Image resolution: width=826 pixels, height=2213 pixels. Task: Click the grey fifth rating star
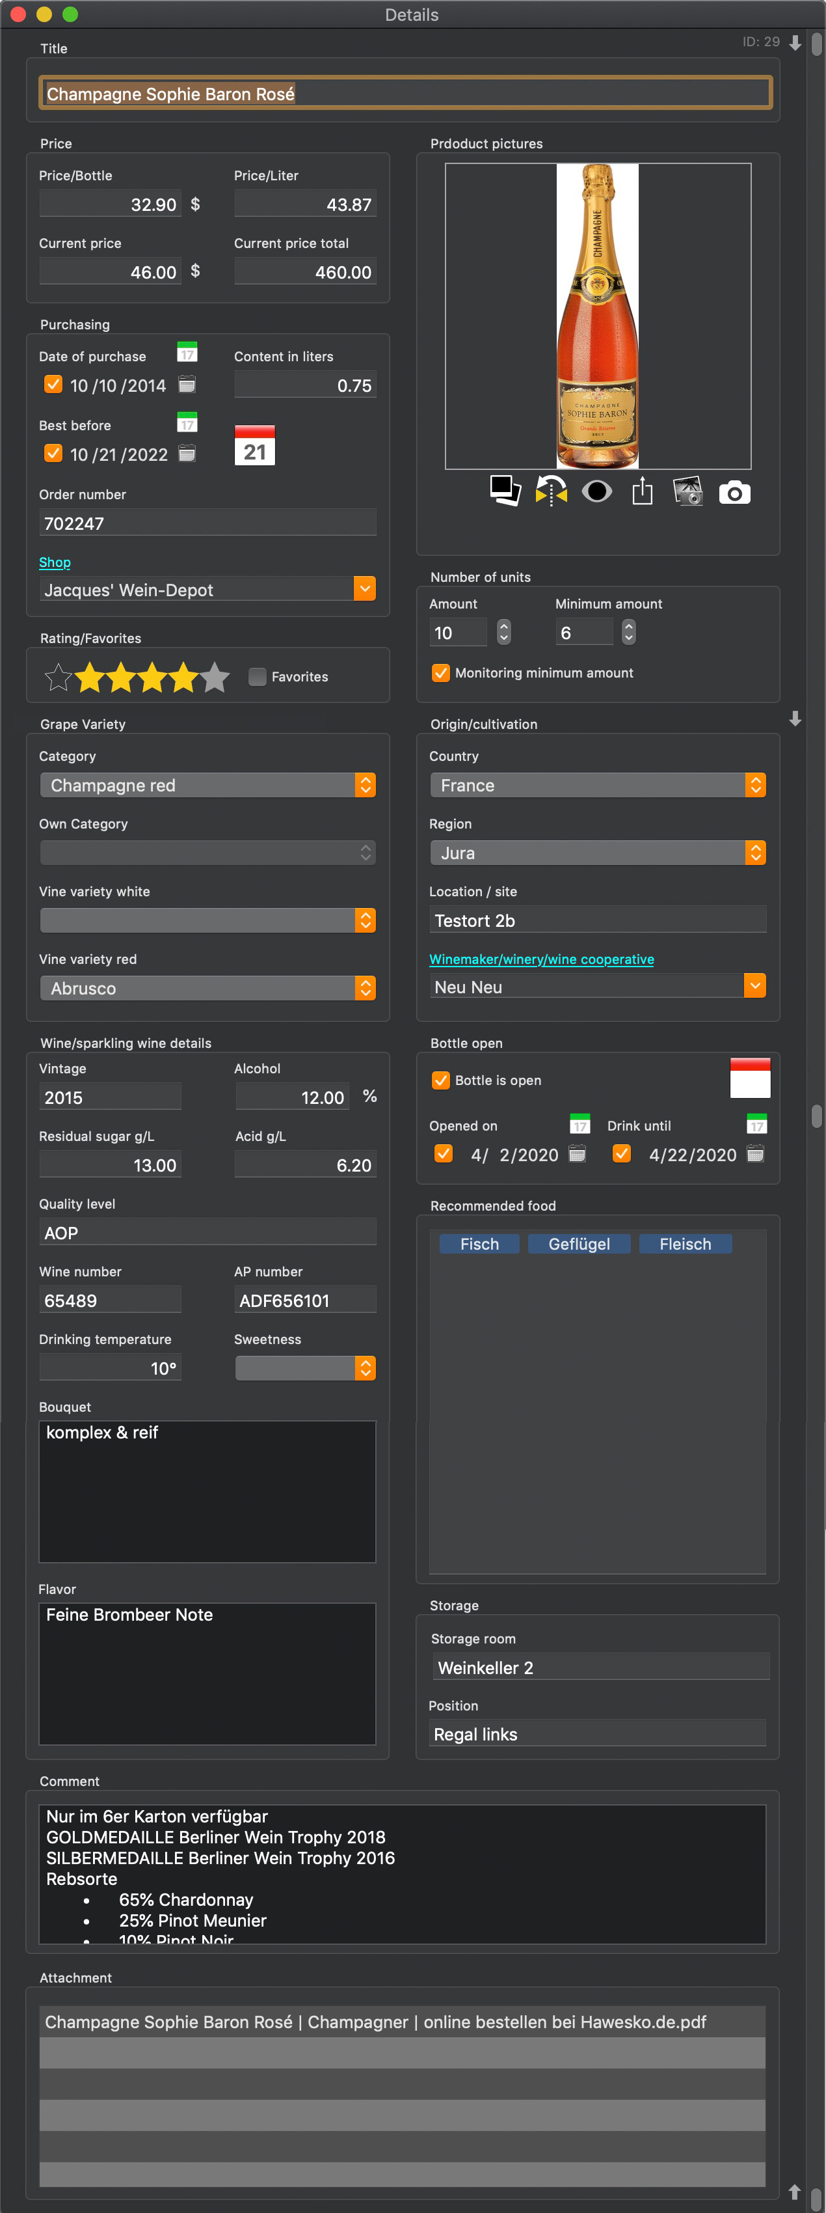coord(215,677)
